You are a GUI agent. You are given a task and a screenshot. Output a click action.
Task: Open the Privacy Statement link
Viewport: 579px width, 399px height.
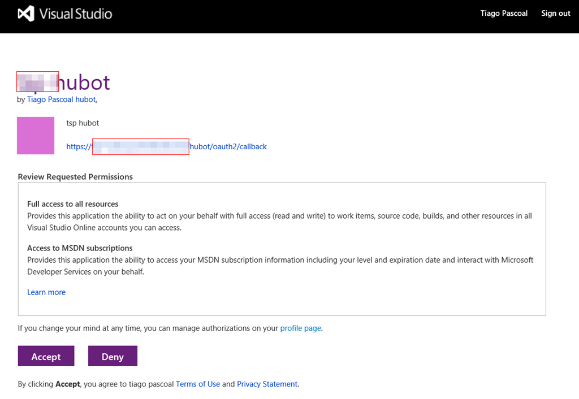point(267,384)
